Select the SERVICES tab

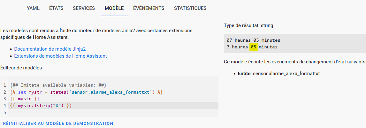84,8
